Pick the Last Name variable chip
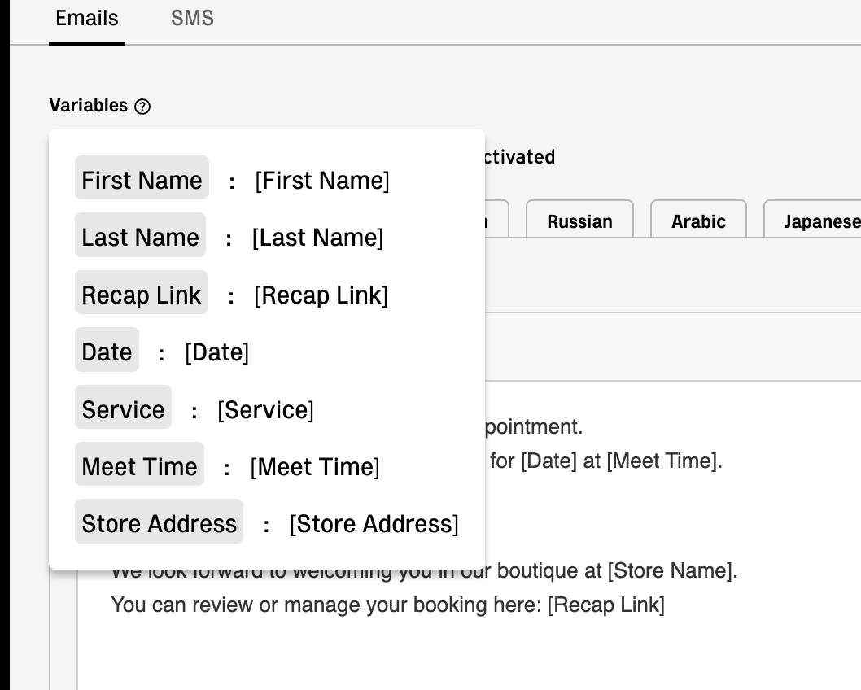The width and height of the screenshot is (861, 690). coord(140,237)
